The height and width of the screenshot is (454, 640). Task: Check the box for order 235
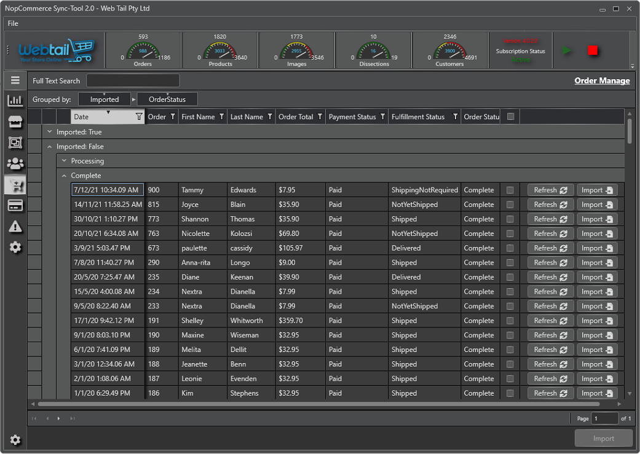(x=510, y=277)
